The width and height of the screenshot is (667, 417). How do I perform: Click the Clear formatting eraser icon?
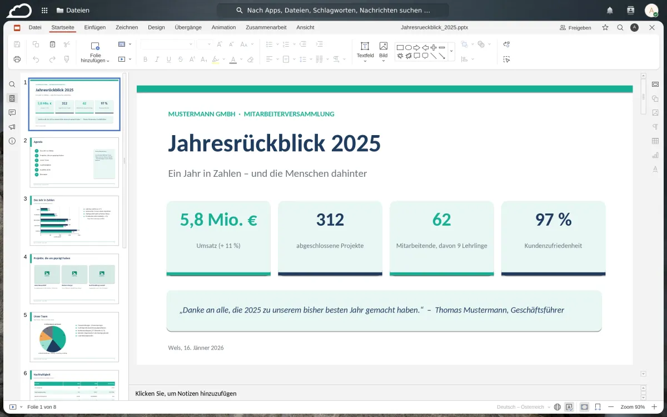(250, 59)
